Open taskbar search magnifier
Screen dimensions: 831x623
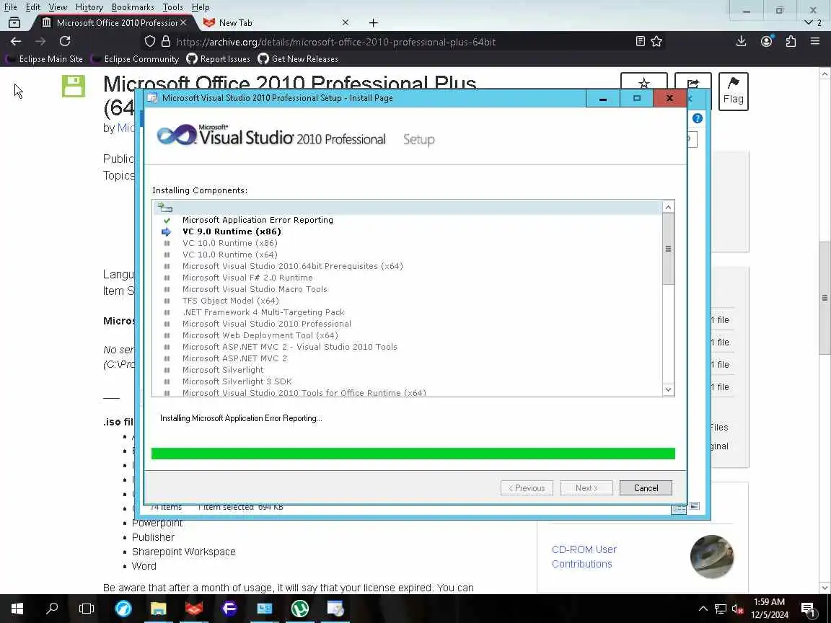[52, 608]
